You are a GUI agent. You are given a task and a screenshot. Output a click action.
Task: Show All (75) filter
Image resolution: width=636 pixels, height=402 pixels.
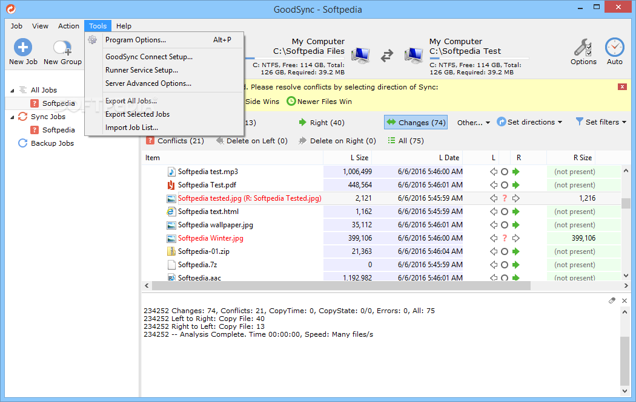406,140
